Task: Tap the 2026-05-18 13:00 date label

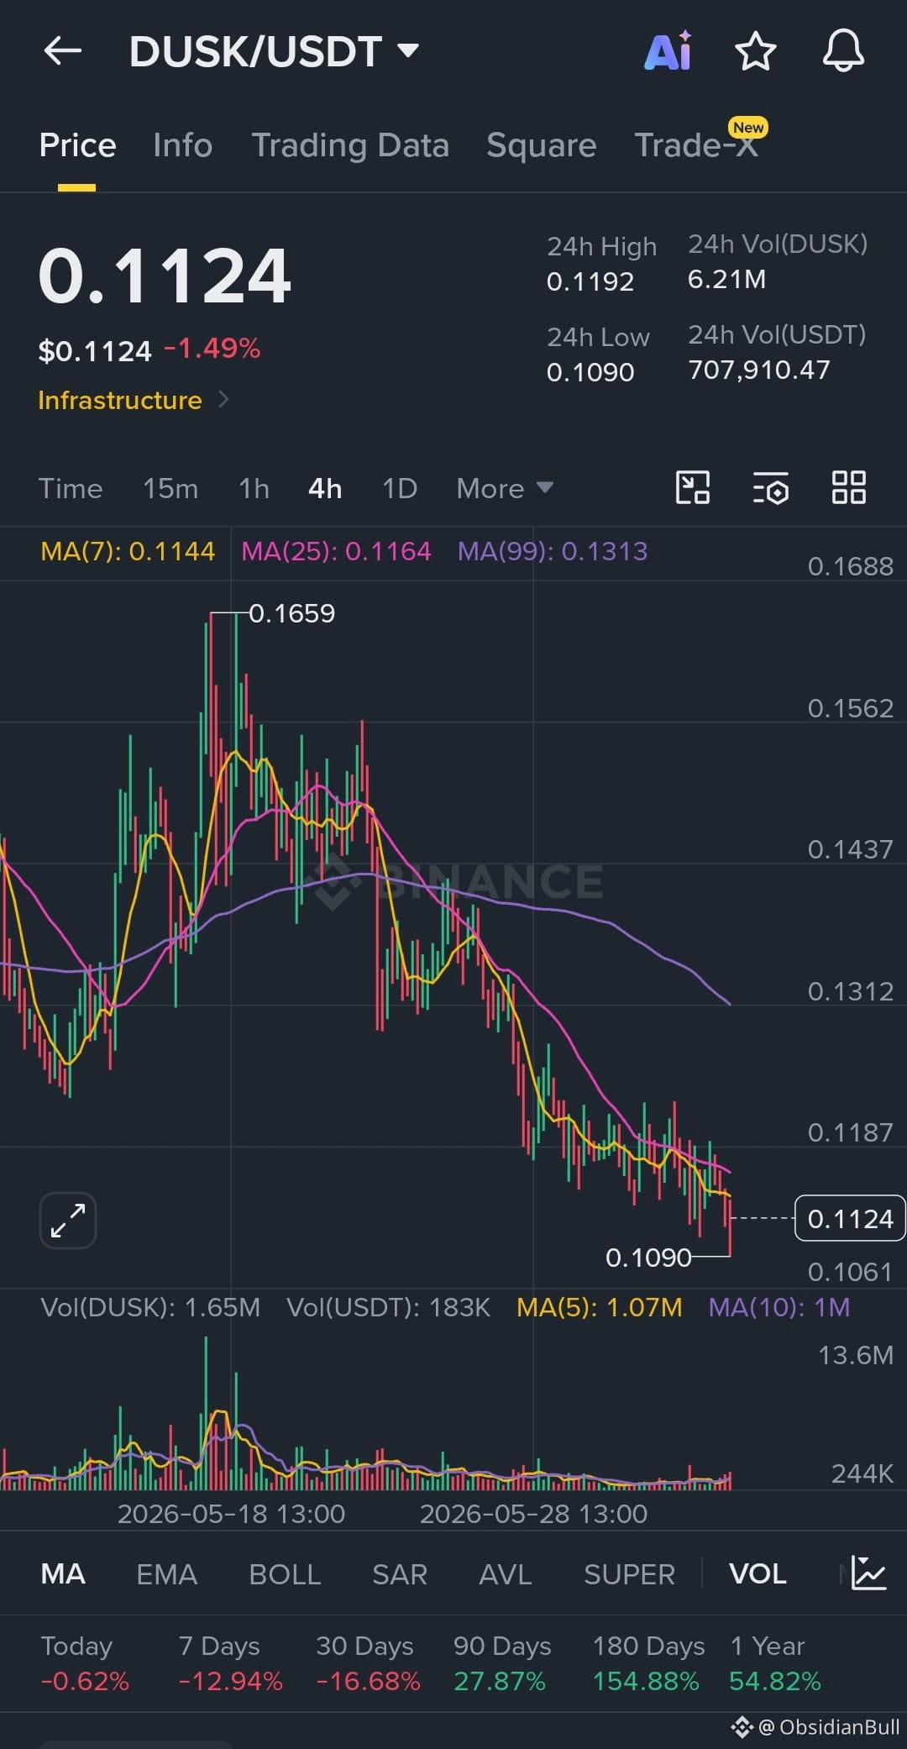Action: click(x=231, y=1514)
